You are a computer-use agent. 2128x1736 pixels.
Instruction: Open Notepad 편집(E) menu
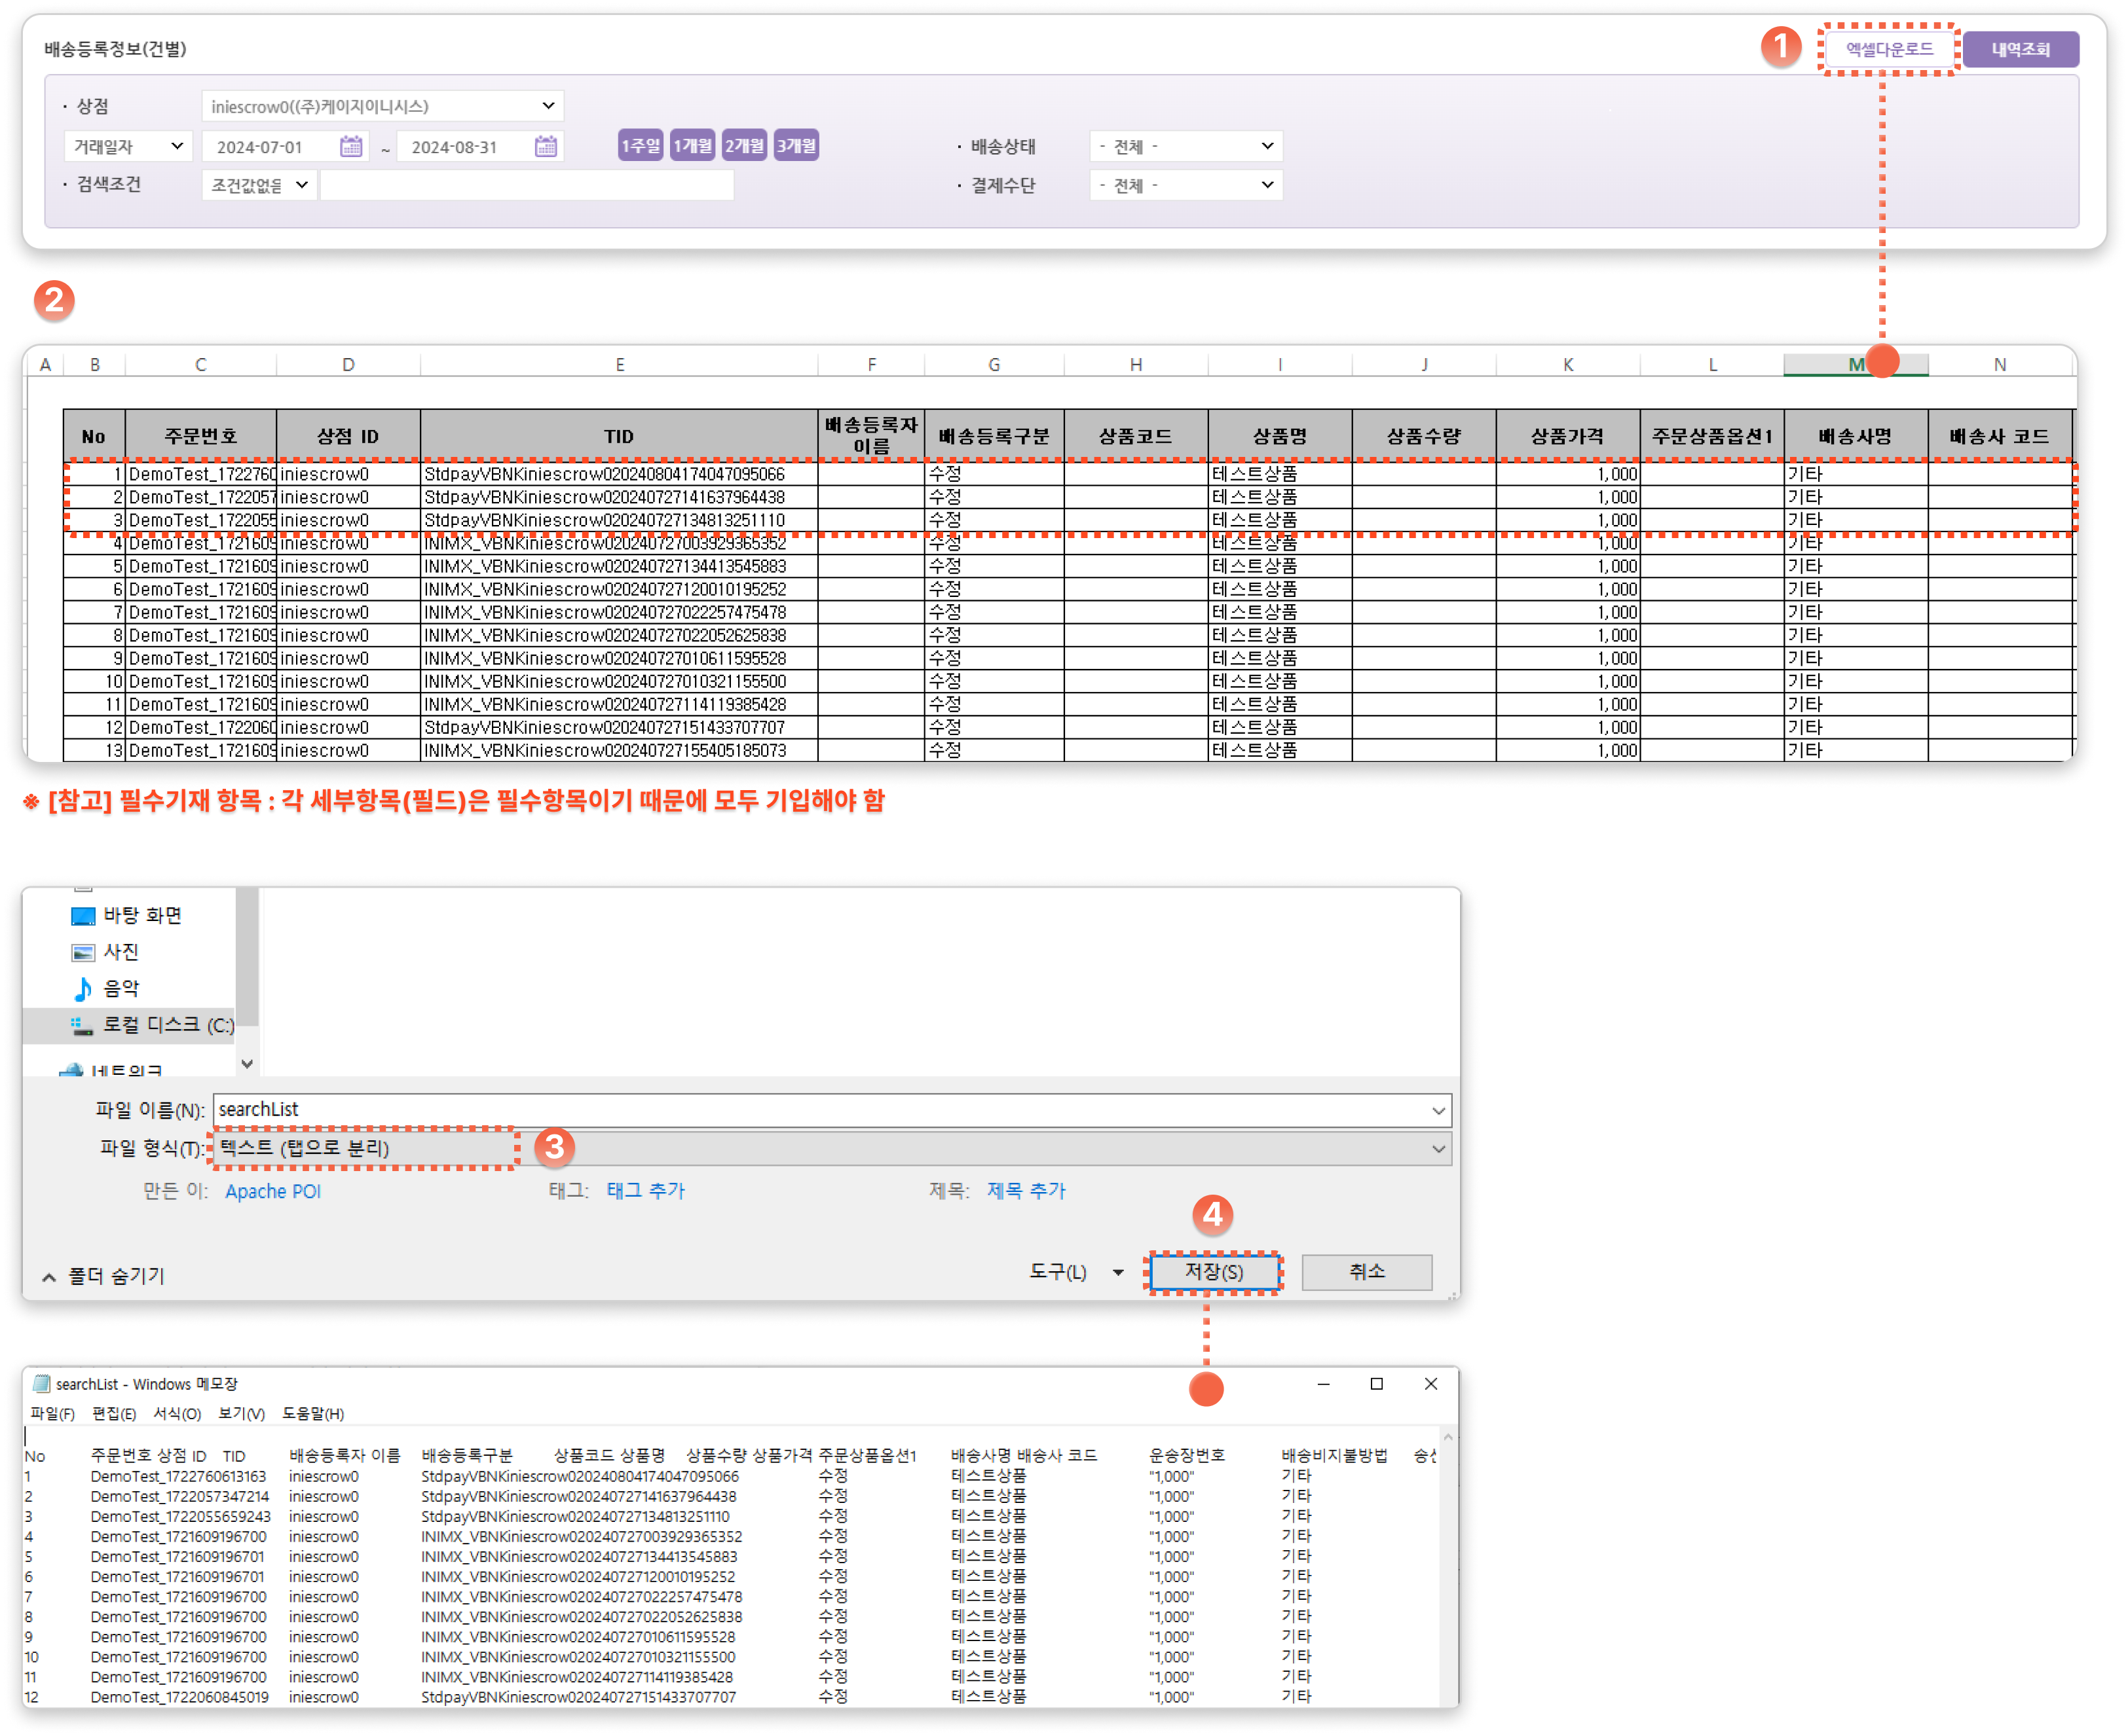(114, 1413)
